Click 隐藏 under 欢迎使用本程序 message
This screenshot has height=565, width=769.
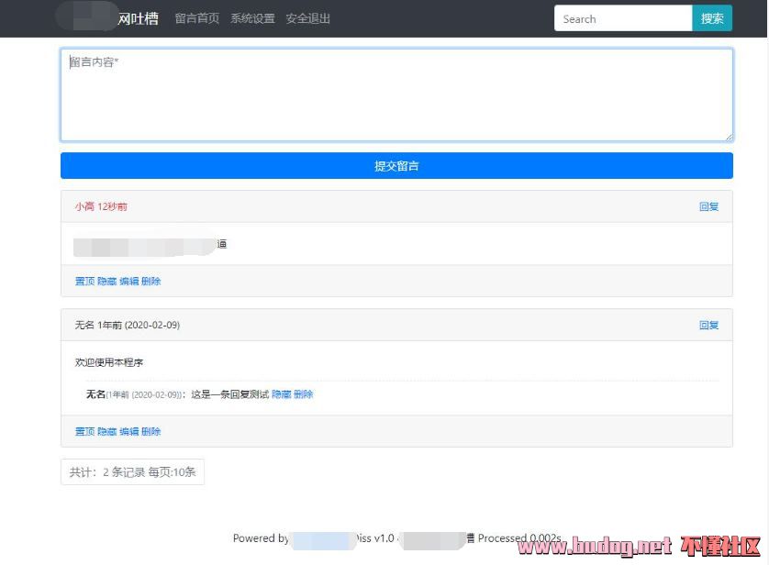[107, 432]
